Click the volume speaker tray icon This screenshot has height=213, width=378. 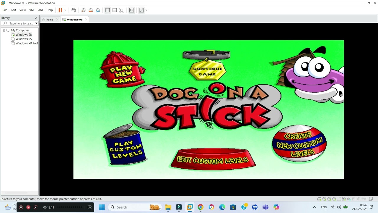coord(339,207)
